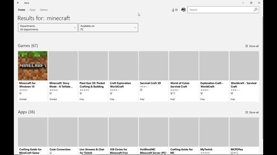
Task: Open Worldcraft - Survival Craft title
Action: [x=244, y=85]
